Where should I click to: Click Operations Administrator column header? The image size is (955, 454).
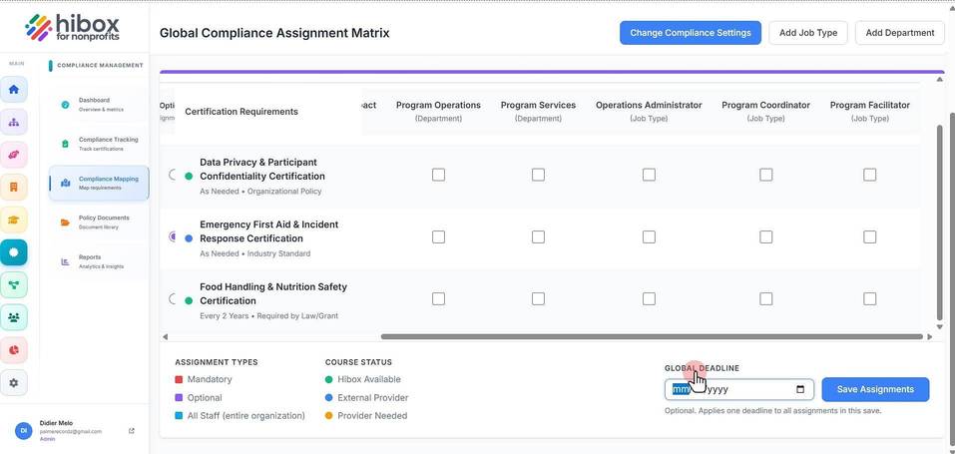click(649, 111)
